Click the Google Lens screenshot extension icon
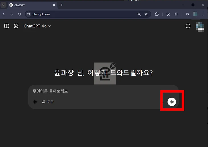 168,14
